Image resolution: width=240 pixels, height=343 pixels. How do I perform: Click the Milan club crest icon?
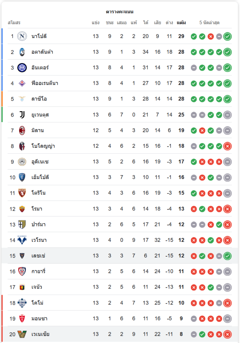pos(22,131)
